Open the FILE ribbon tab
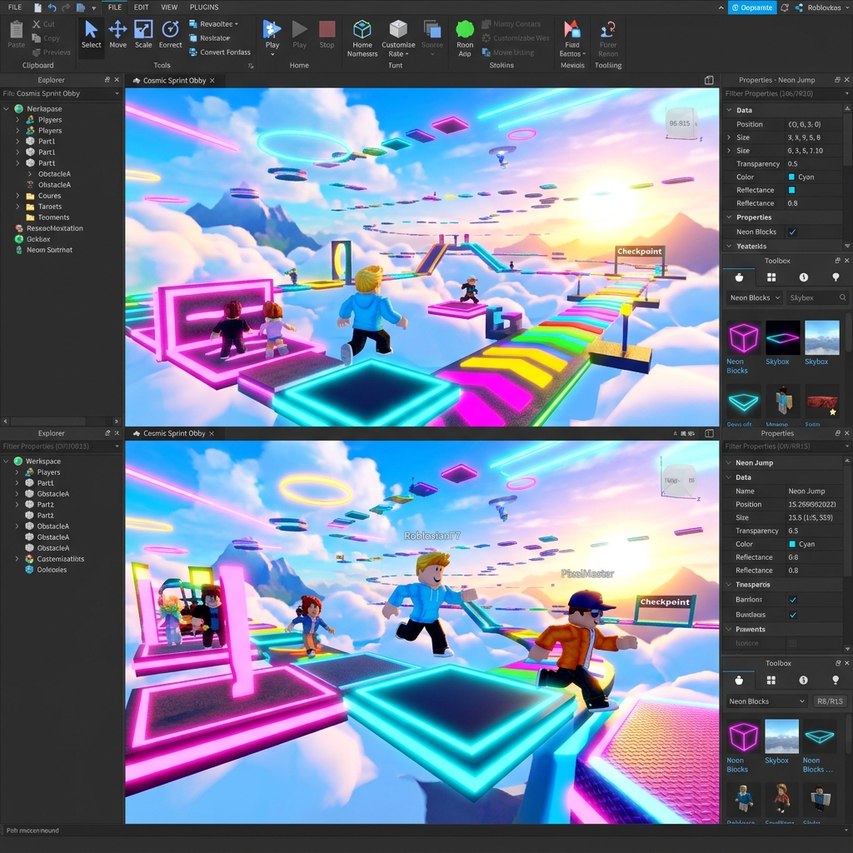 click(115, 7)
